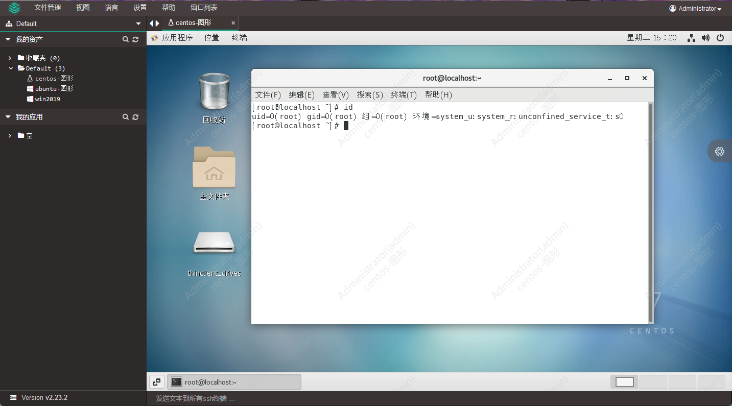This screenshot has height=406, width=732.
Task: Close the centos-图形 session tab
Action: tap(233, 23)
